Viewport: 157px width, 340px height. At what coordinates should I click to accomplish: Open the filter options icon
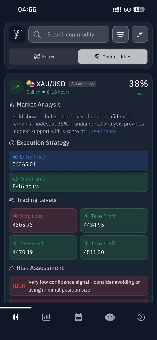pos(120,34)
